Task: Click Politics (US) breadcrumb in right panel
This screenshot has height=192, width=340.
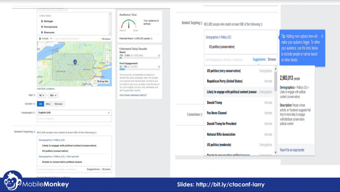Action: pyautogui.click(x=226, y=37)
